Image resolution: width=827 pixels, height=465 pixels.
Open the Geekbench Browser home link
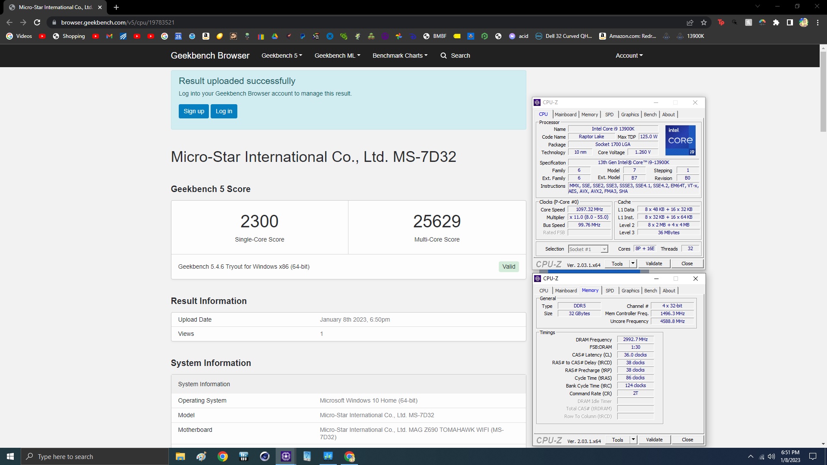tap(210, 56)
